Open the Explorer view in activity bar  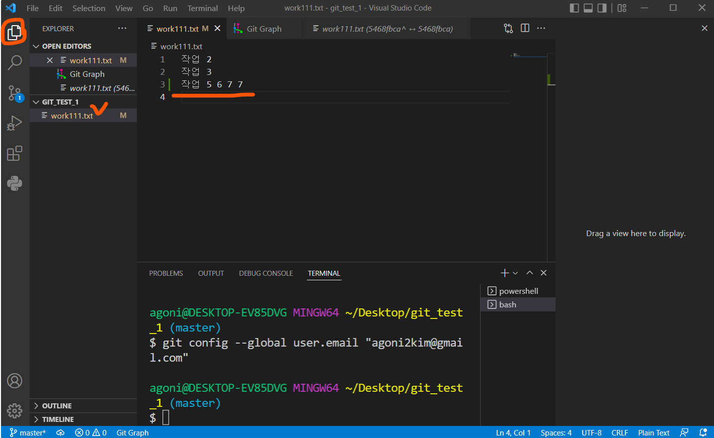click(15, 32)
